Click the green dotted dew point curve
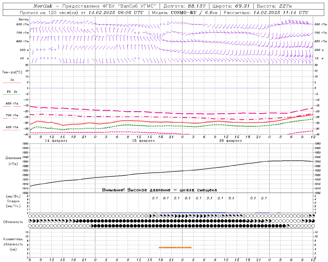 [171, 126]
